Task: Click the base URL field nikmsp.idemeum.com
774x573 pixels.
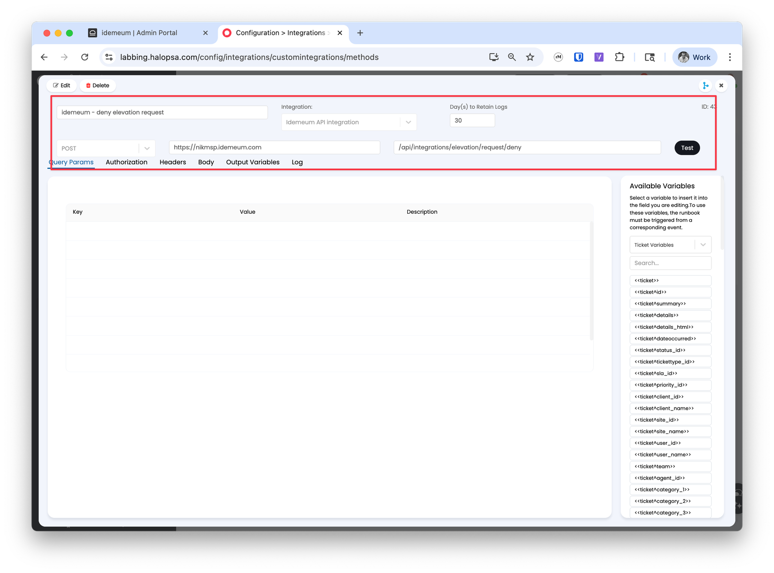Action: point(274,147)
